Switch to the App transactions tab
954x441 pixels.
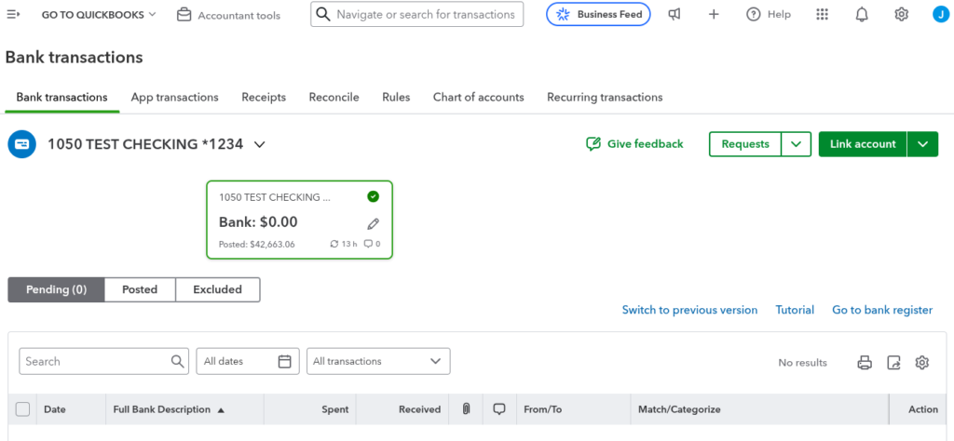coord(174,97)
